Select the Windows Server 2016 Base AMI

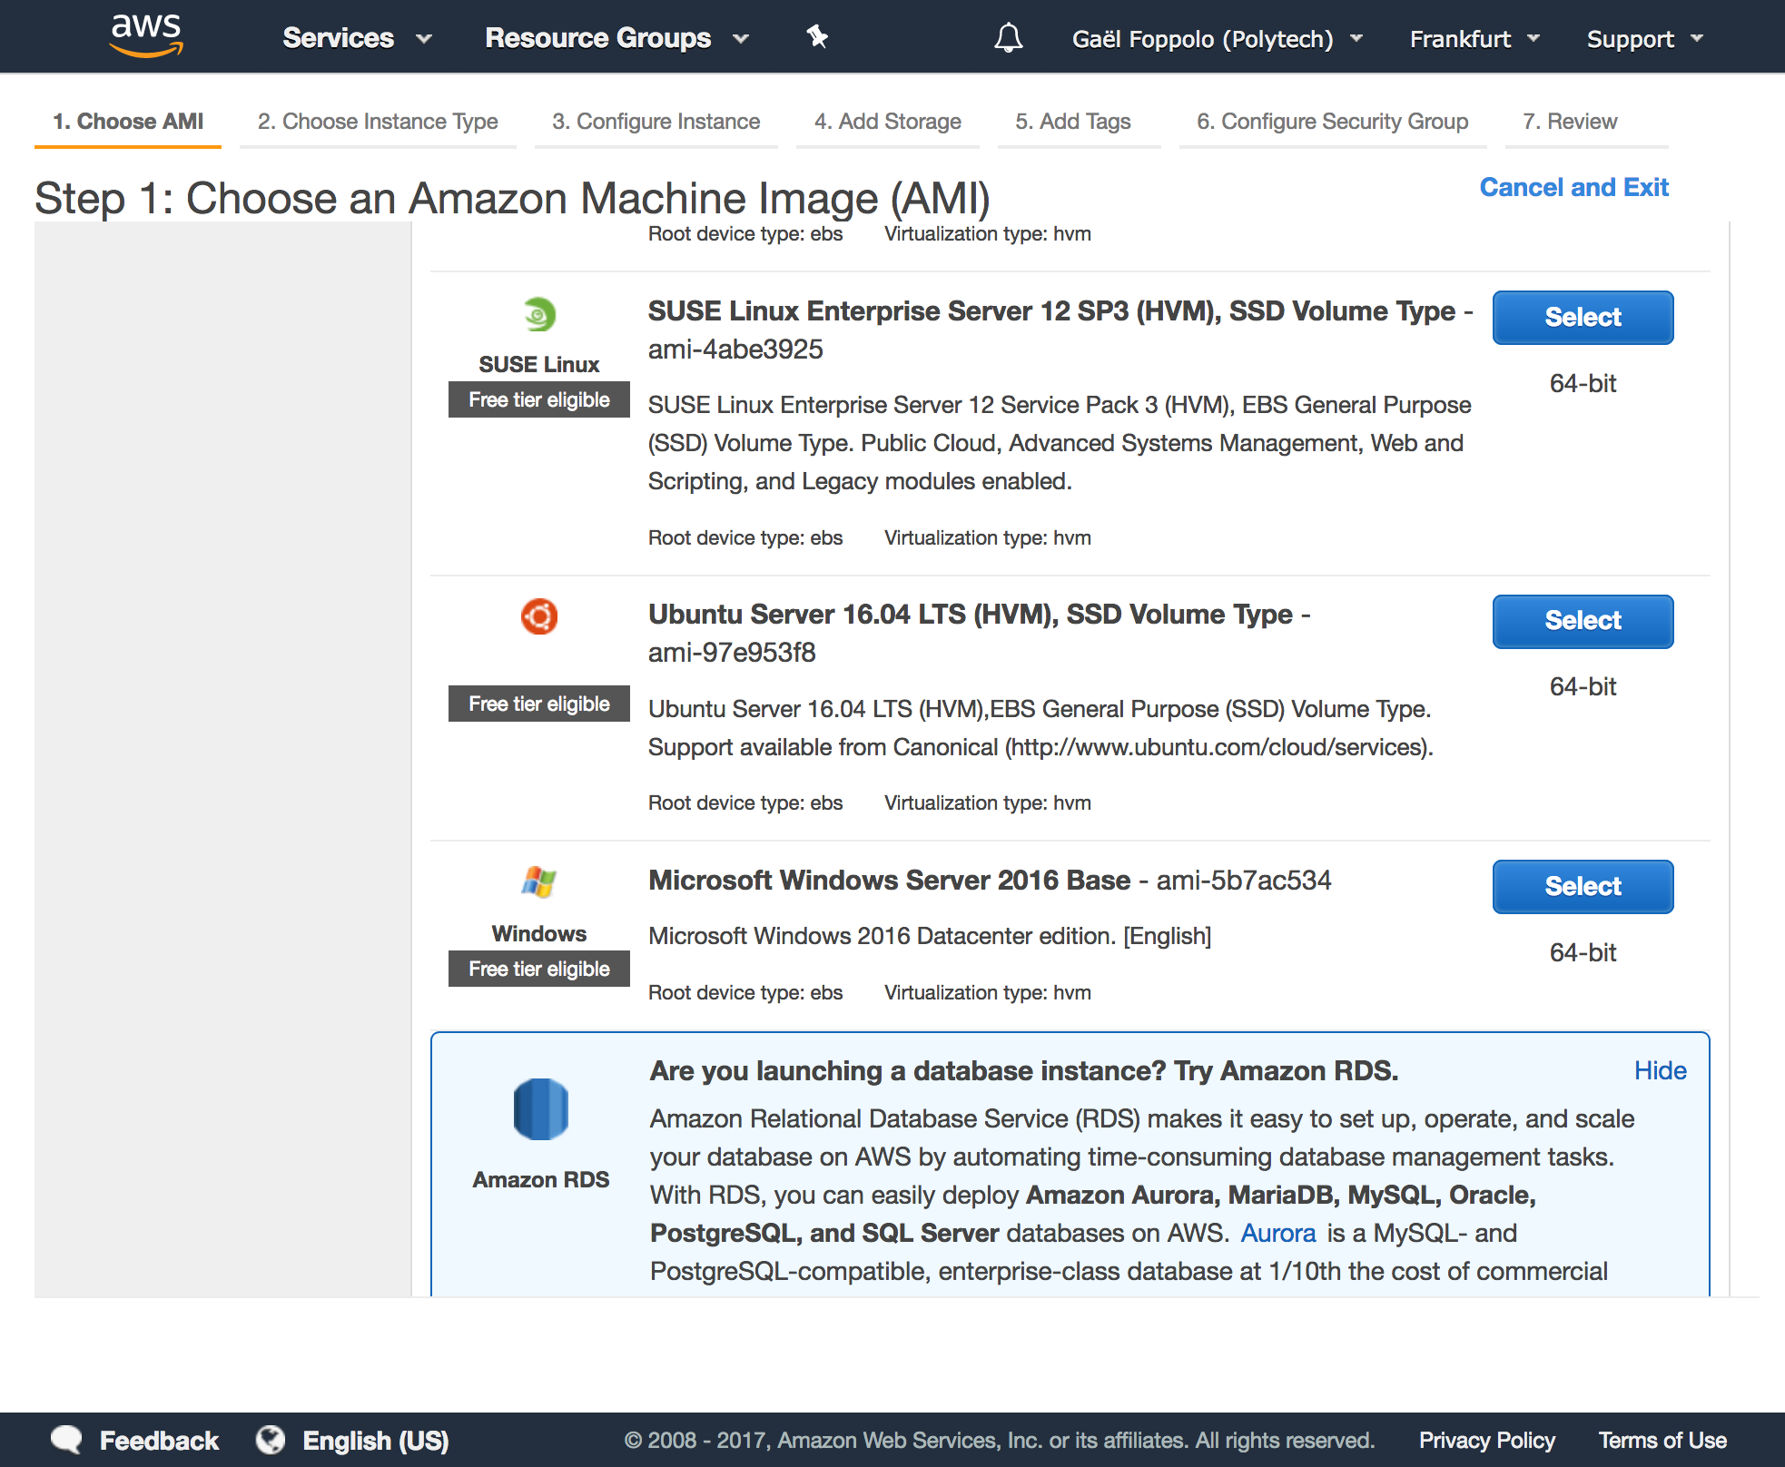click(1583, 886)
